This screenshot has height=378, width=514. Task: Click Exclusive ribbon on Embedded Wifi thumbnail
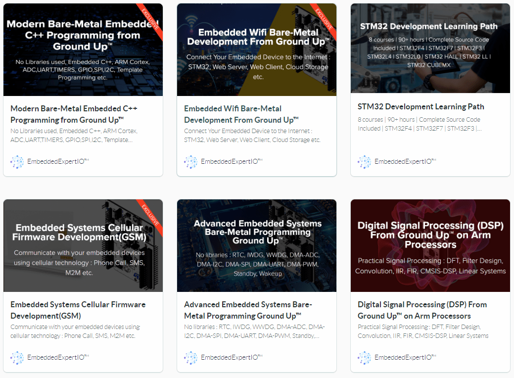[x=325, y=18]
